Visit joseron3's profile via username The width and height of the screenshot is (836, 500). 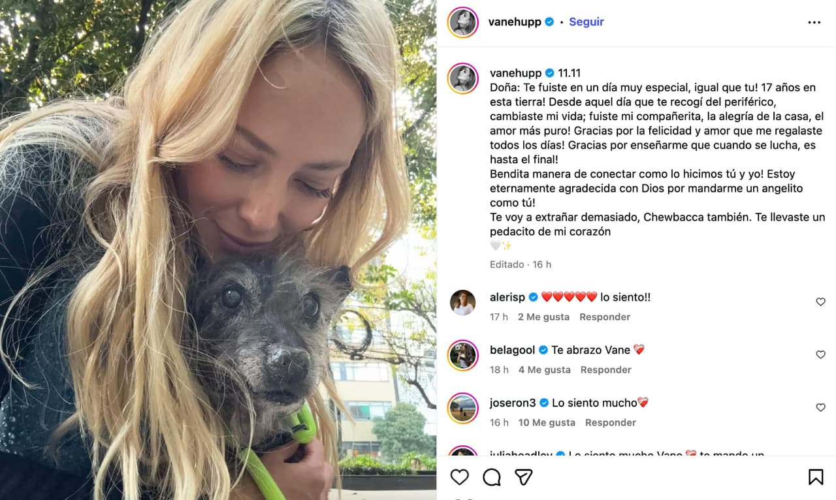coord(513,403)
